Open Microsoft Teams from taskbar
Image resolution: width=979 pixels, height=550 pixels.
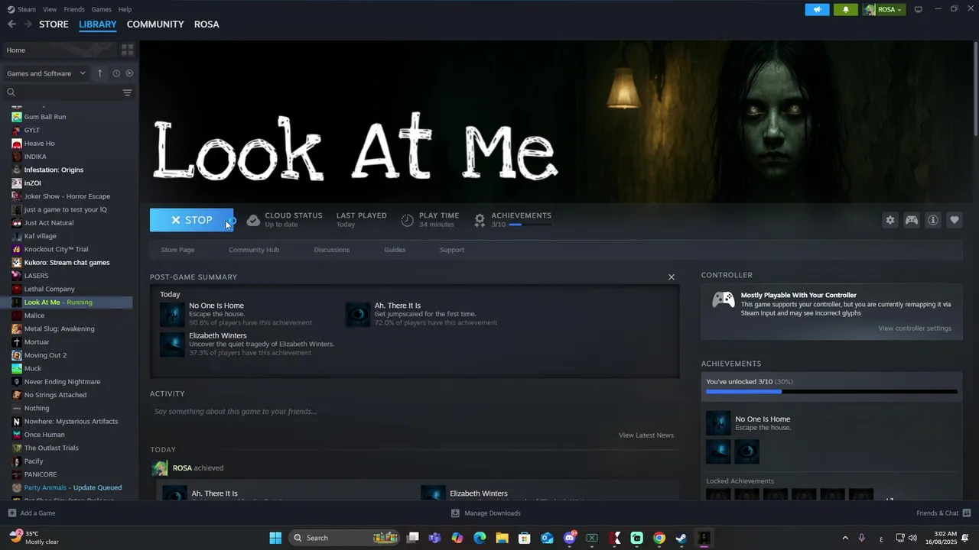[x=434, y=538]
